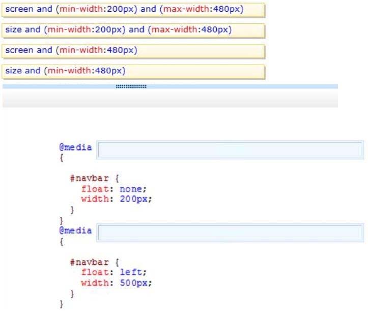368x311 pixels.
Task: Click the 'float: left;' code line
Action: click(x=114, y=272)
